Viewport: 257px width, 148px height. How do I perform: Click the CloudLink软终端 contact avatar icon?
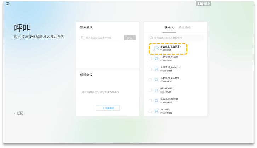coord(156,100)
